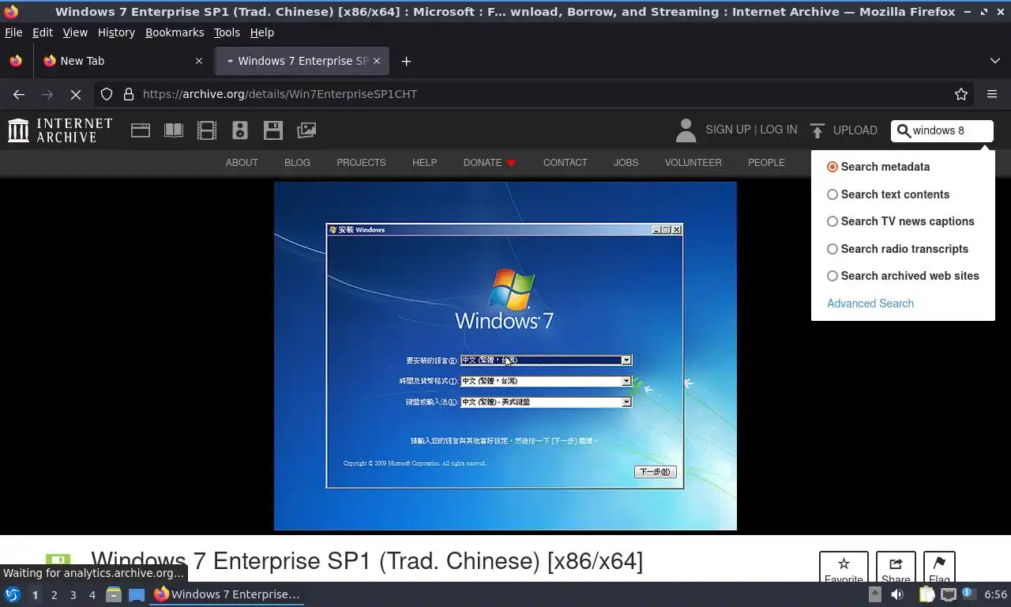Open the PROJECTS navigation link
The width and height of the screenshot is (1011, 607).
(x=361, y=163)
